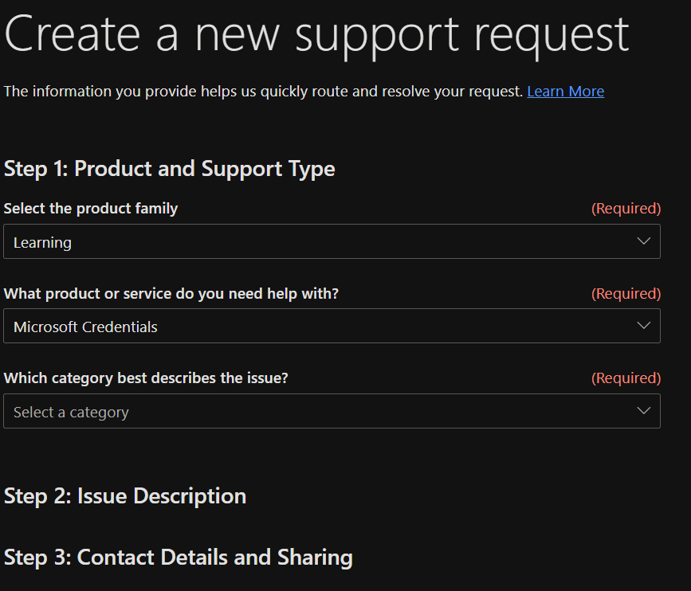Open the Microsoft Credentials product dropdown
The width and height of the screenshot is (691, 591).
tap(332, 326)
